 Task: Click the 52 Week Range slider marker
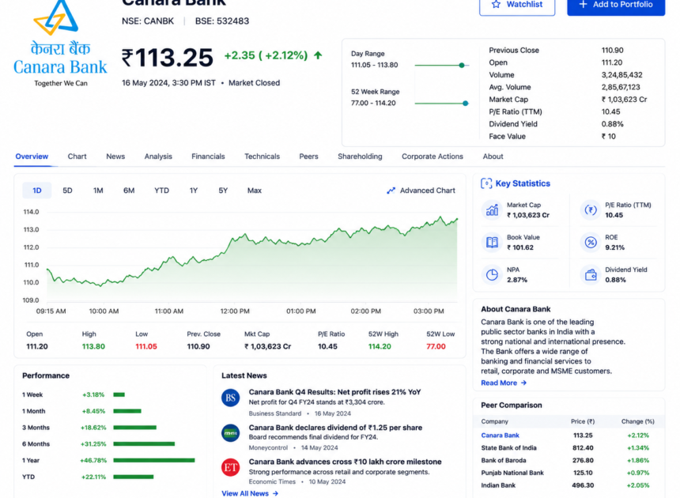click(466, 103)
